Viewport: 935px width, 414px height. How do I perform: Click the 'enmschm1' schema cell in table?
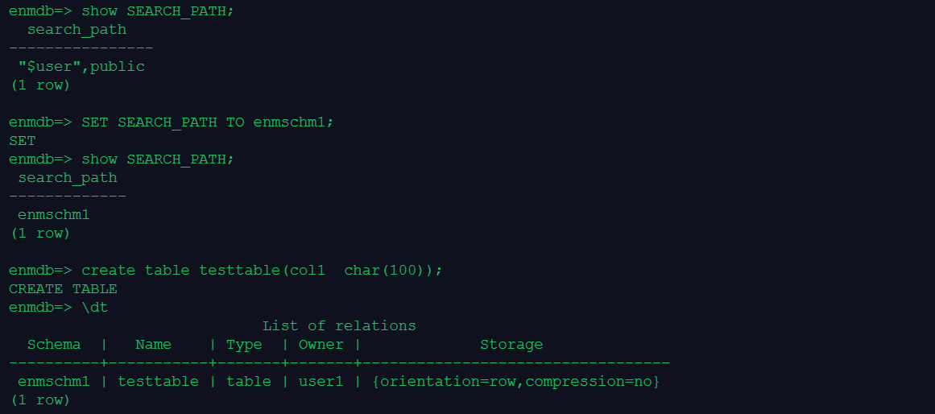point(54,381)
